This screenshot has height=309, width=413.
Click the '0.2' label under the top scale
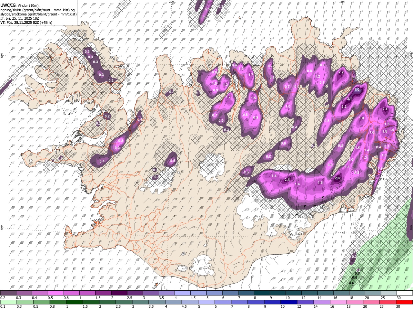(3, 298)
